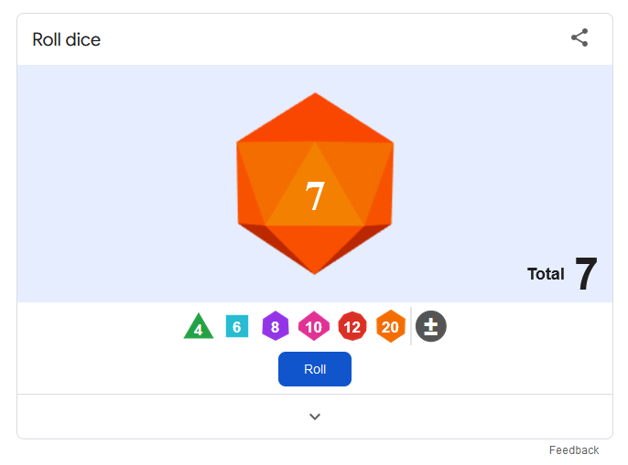Add a purple 8-sided die
This screenshot has height=465, width=628.
click(x=276, y=326)
